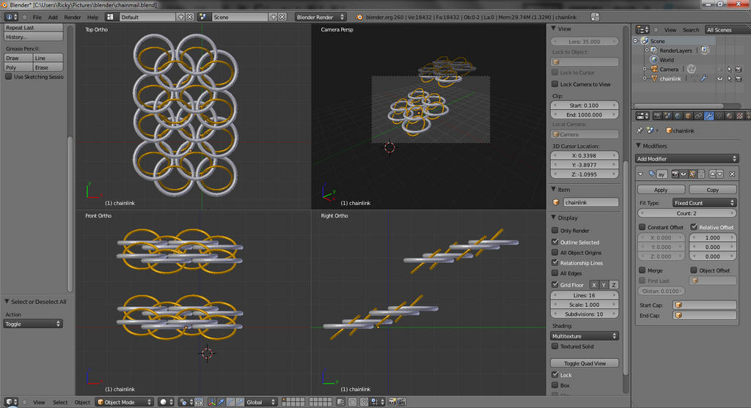
Task: Enable Constant Offset in Array modifier
Action: (642, 227)
